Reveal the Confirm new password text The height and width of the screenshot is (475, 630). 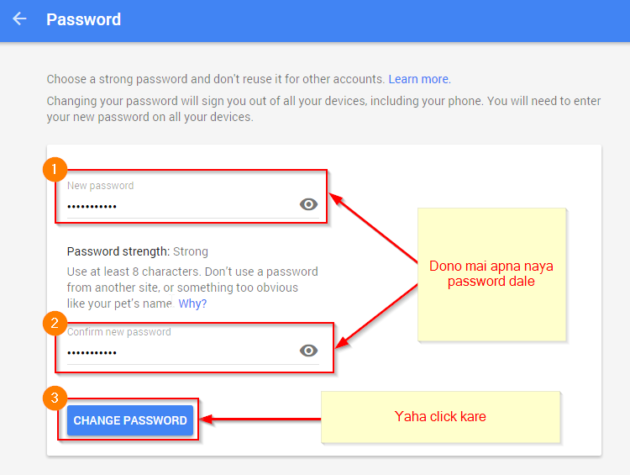pos(308,351)
